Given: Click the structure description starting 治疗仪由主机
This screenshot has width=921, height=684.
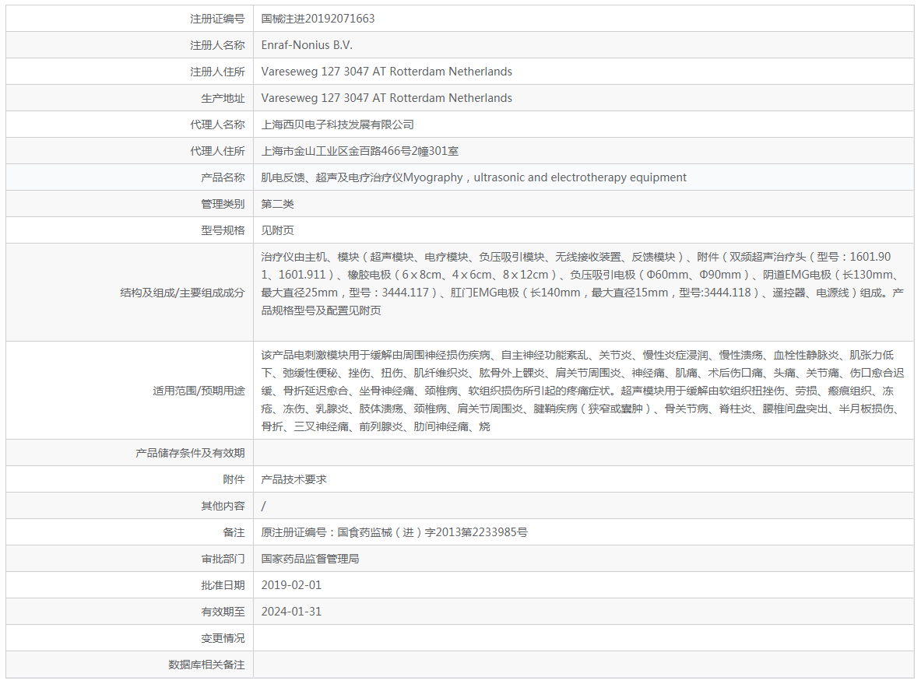Looking at the screenshot, I should [x=582, y=283].
